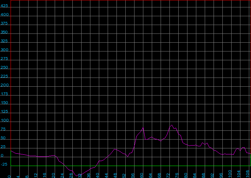Click the 225 axis label
Viewport: 251px width, 178px height.
(x=4, y=76)
